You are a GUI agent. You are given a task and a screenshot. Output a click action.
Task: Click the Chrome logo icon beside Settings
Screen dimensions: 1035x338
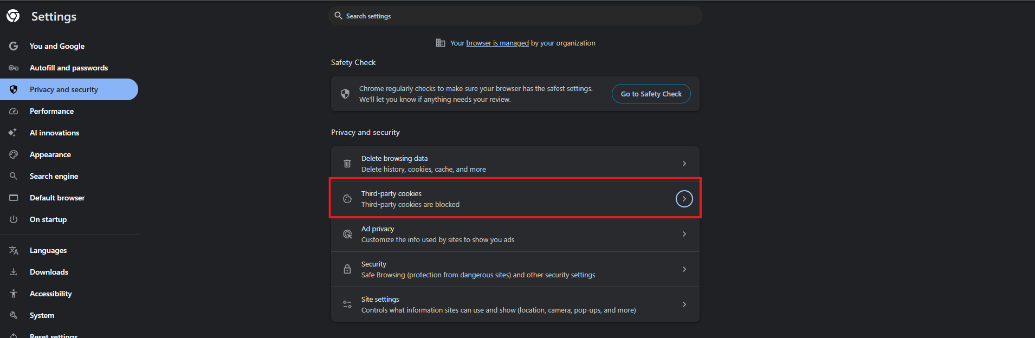pyautogui.click(x=13, y=16)
